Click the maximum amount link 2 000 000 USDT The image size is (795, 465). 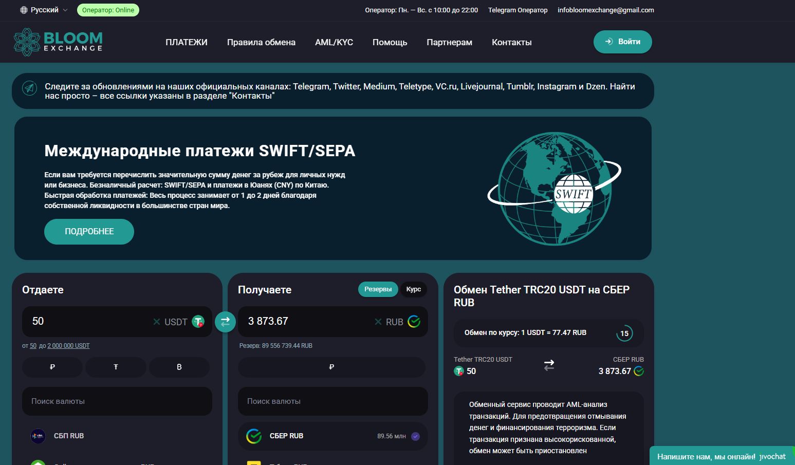[68, 346]
